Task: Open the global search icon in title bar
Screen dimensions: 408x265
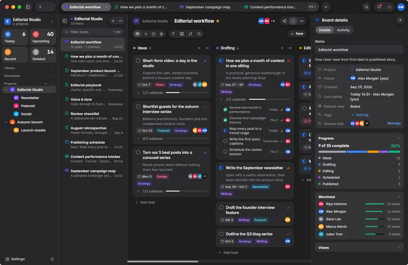Action: click(x=367, y=7)
